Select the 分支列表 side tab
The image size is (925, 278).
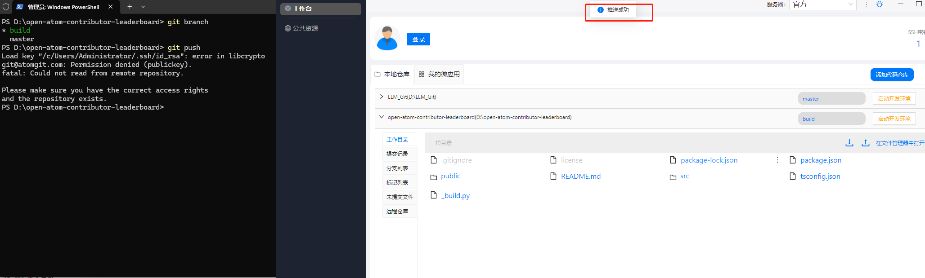(x=400, y=168)
